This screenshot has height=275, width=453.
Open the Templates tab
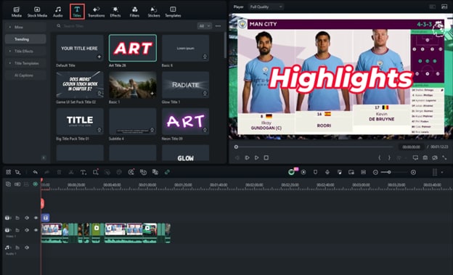pyautogui.click(x=173, y=12)
